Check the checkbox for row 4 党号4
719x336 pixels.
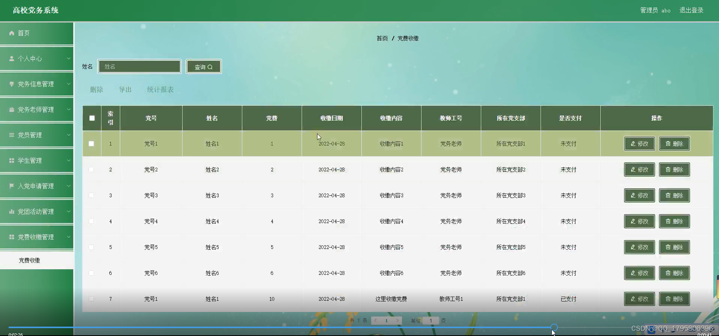point(91,221)
